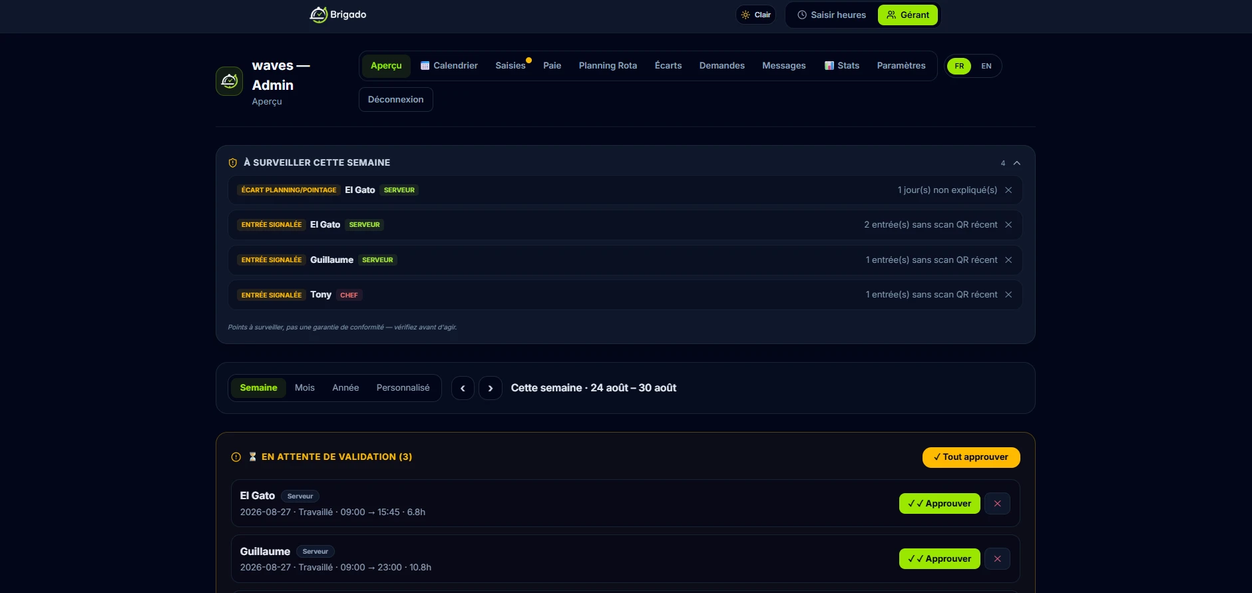Viewport: 1252px width, 593px height.
Task: Click the 'Cette semaine · 24 août – 30 août' label
Action: (x=594, y=388)
